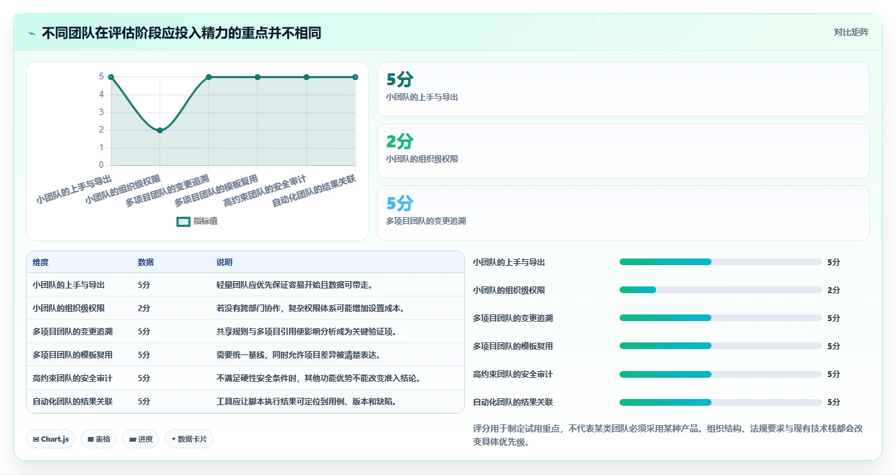Viewport: 896px width, 475px height.
Task: Click progress bar for 多项目团队的模板复用
Action: pos(721,346)
